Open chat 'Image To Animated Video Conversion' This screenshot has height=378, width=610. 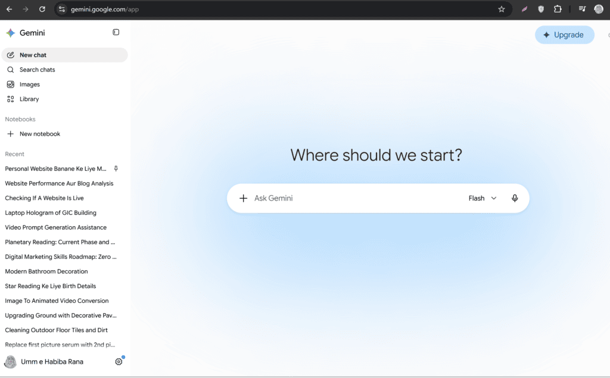click(x=57, y=301)
